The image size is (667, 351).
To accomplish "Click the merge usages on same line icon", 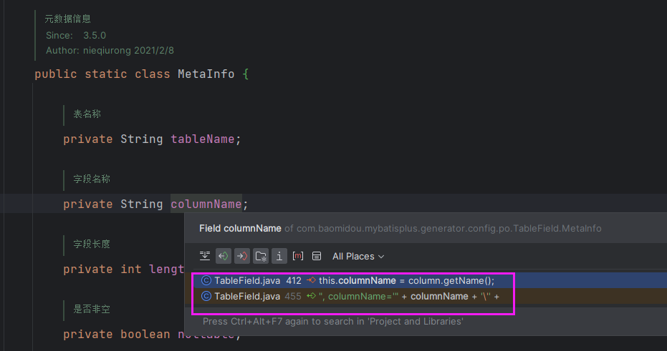I will 205,256.
